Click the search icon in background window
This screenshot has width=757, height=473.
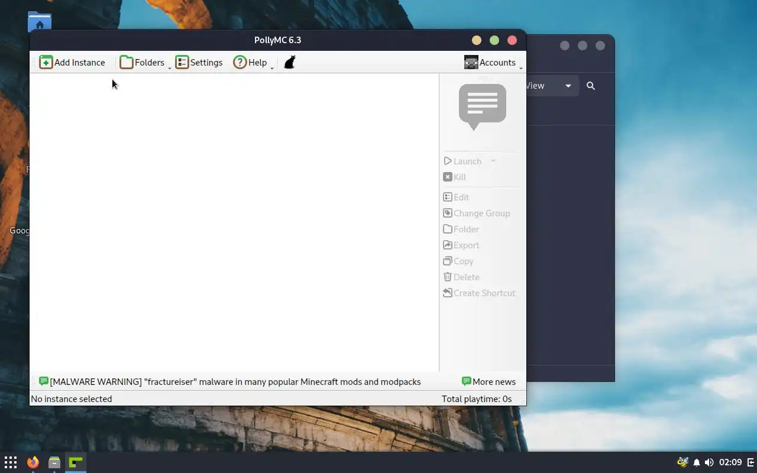[591, 86]
